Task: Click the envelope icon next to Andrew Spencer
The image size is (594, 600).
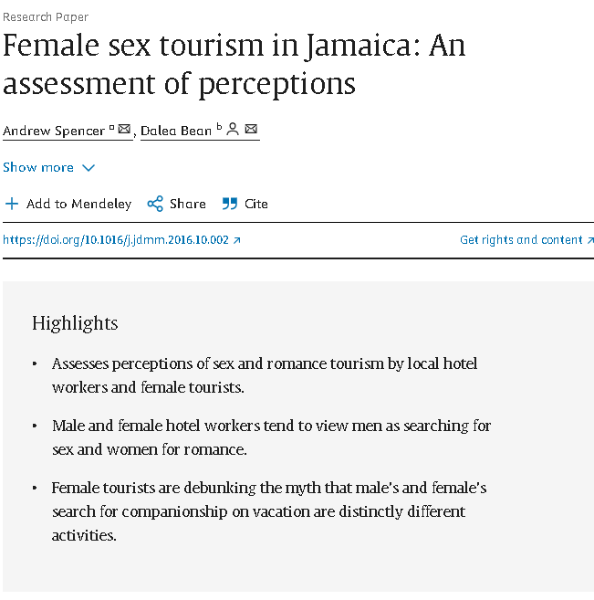Action: [124, 129]
